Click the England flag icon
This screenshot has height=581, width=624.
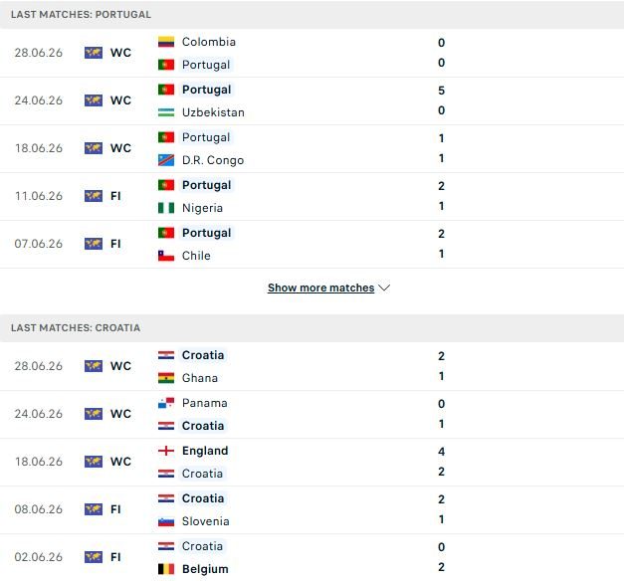166,451
